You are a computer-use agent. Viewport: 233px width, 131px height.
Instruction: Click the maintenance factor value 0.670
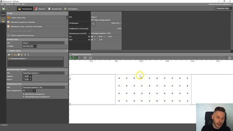119,28
